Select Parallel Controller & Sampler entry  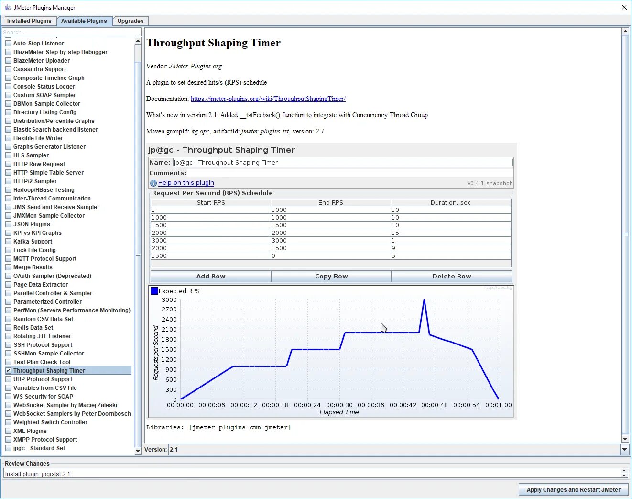point(53,293)
